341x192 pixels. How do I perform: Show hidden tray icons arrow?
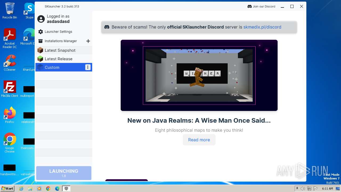point(297,189)
